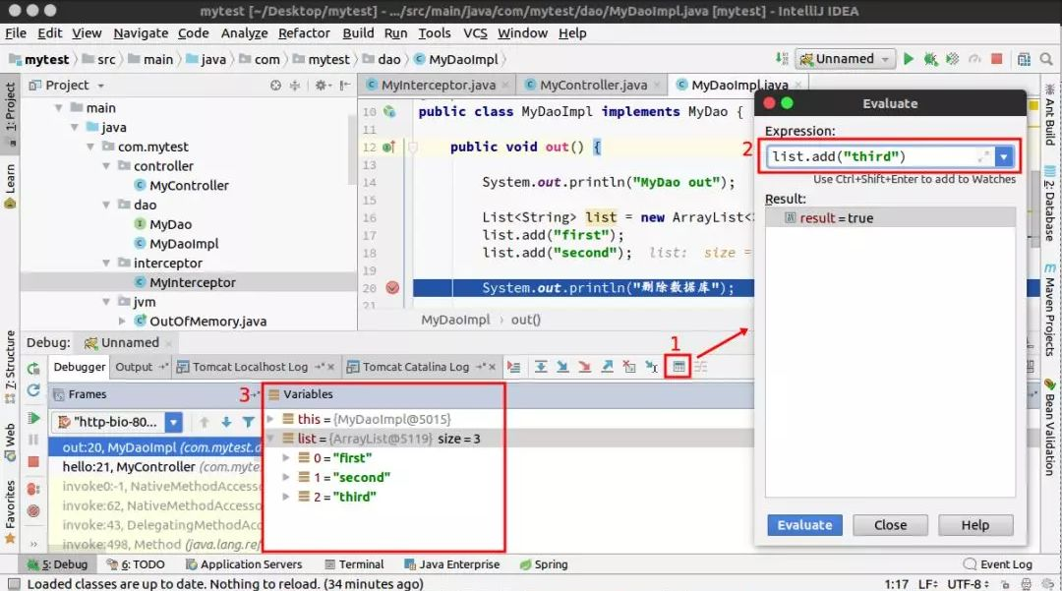Open the Analyze menu
1062x591 pixels.
coord(244,33)
